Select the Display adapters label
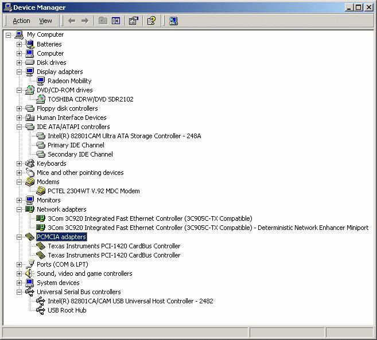The height and width of the screenshot is (340, 377). pos(60,72)
